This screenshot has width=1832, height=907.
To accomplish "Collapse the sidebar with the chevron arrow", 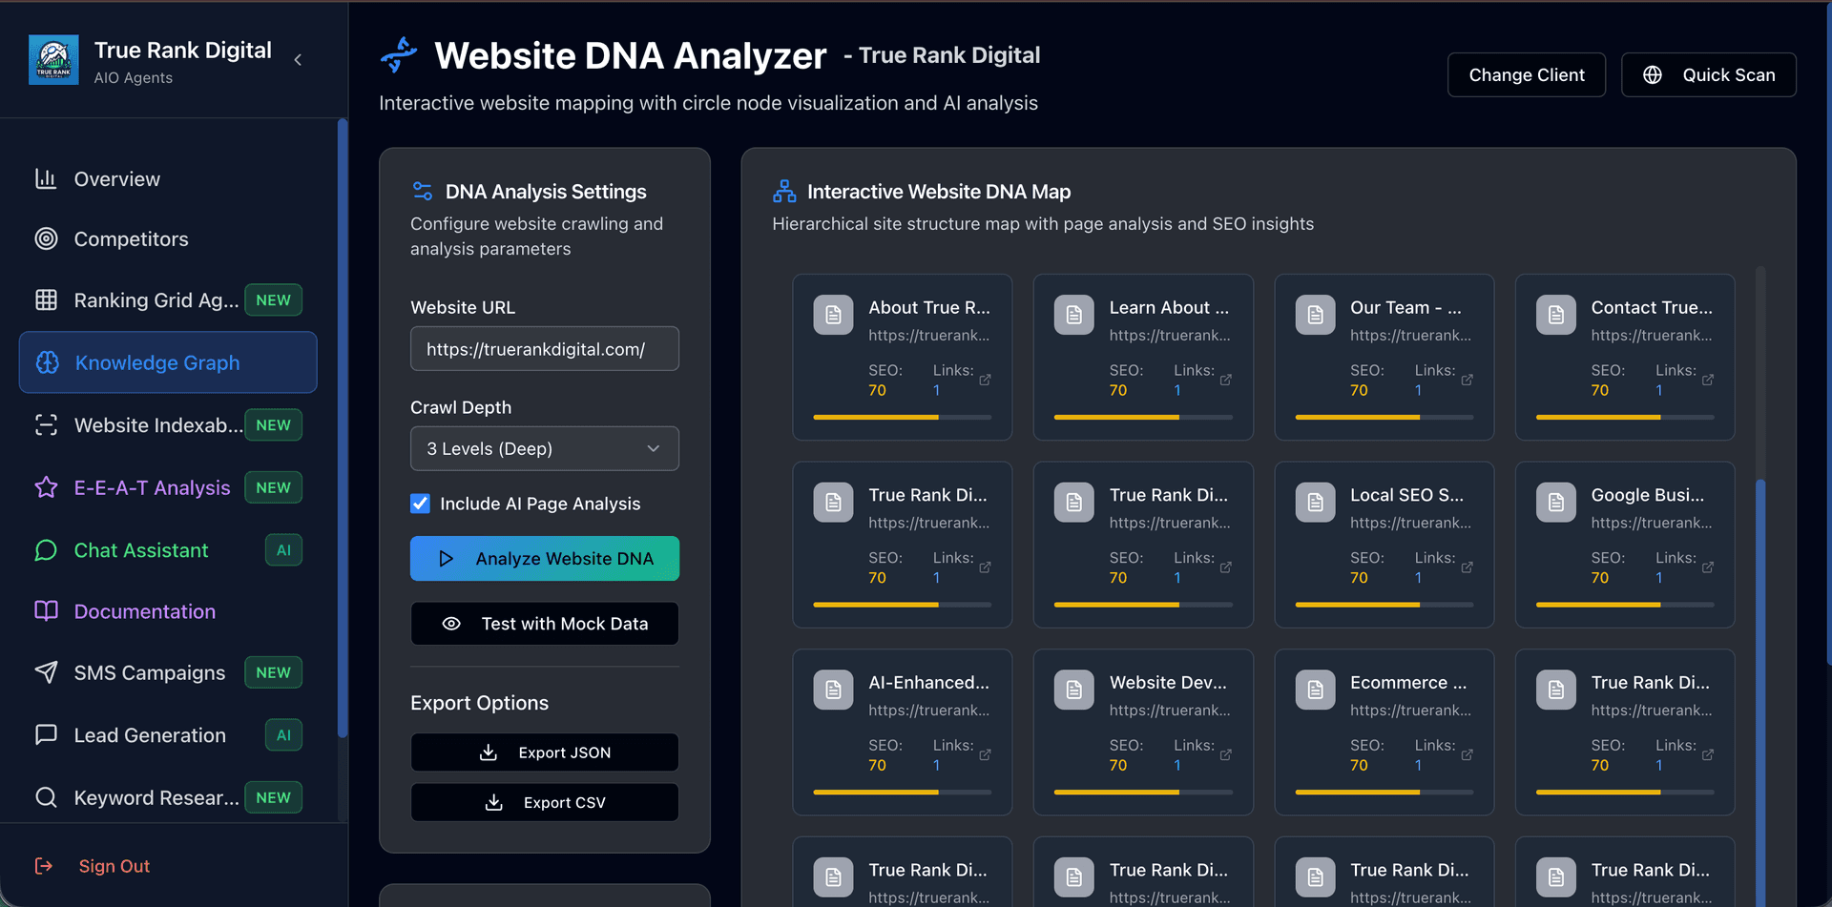I will click(298, 60).
